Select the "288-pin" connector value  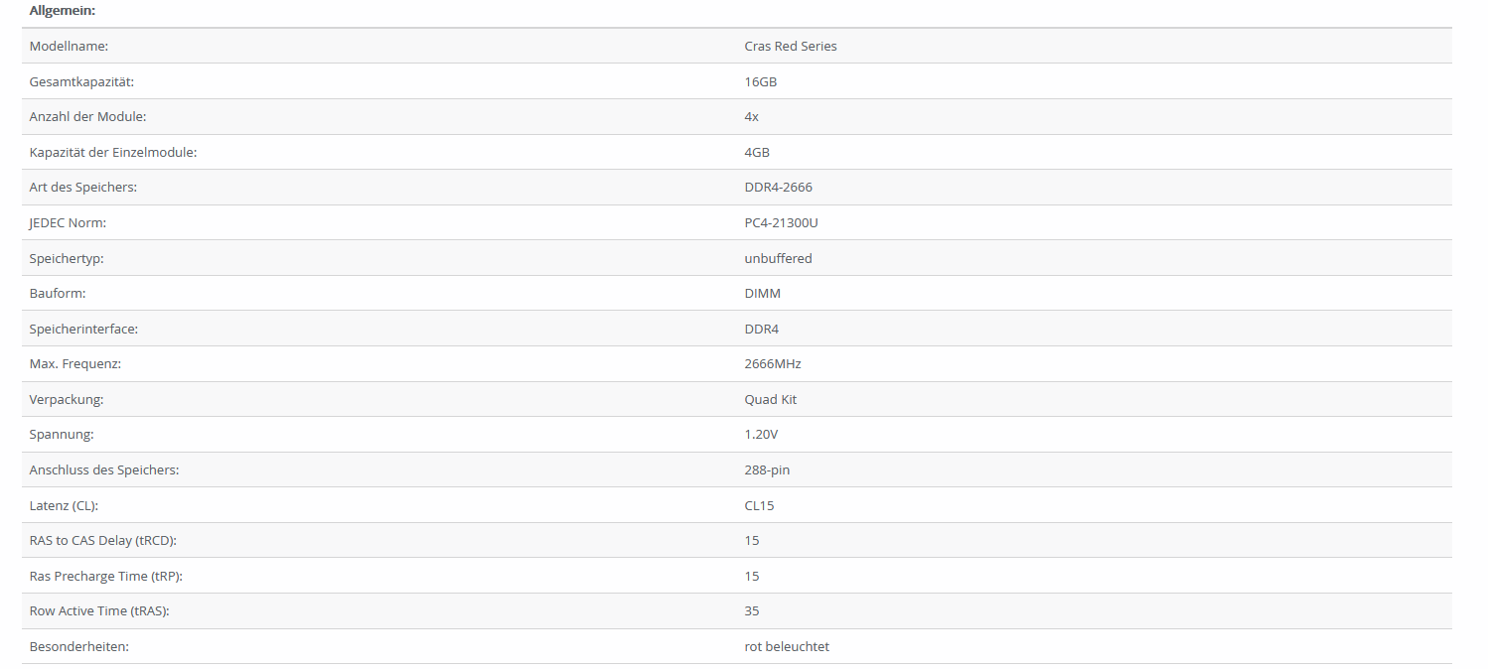[768, 469]
